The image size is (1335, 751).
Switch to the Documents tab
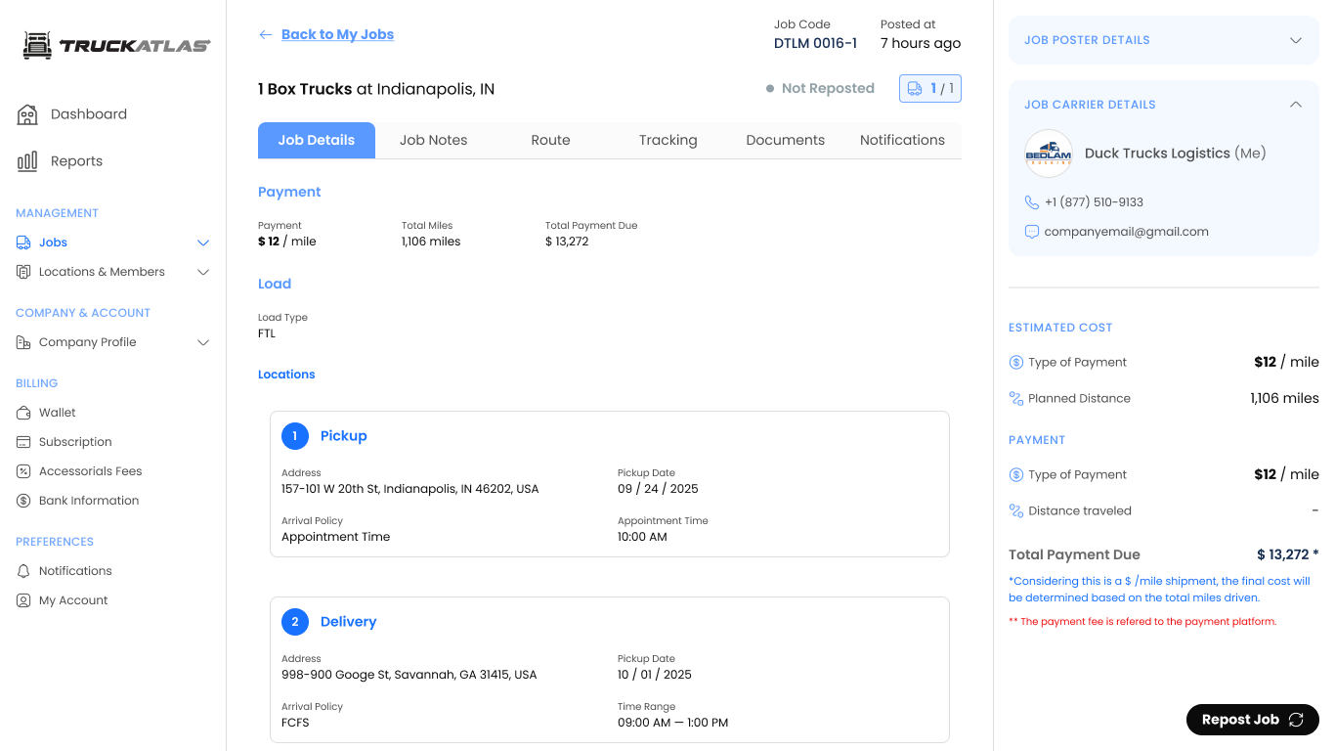pos(786,140)
